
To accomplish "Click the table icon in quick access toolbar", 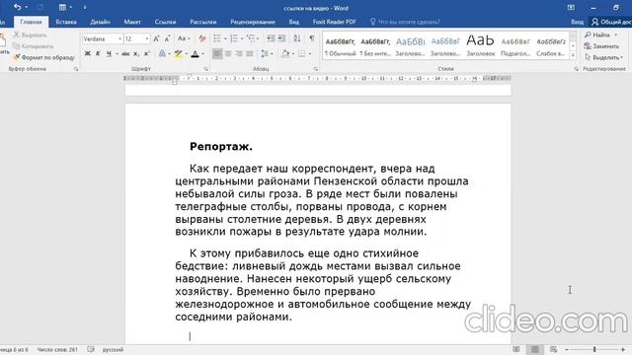I will 62,7.
